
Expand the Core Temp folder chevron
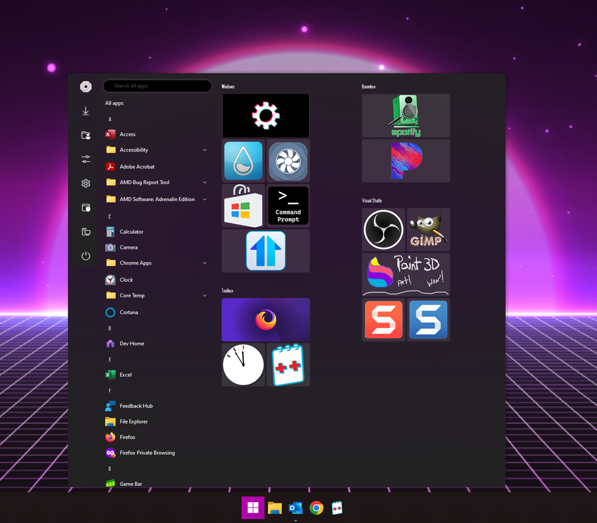(x=205, y=295)
